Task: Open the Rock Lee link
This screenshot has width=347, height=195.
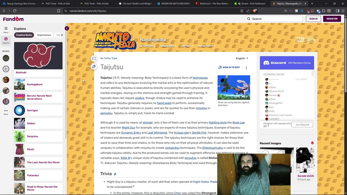Action: 238,123
